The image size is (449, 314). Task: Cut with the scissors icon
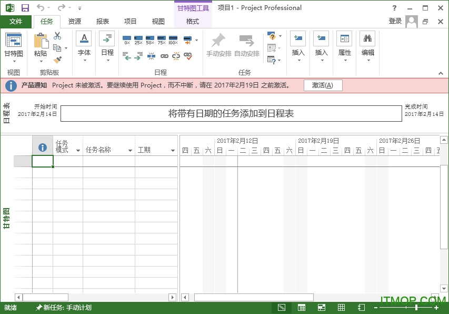click(x=57, y=36)
